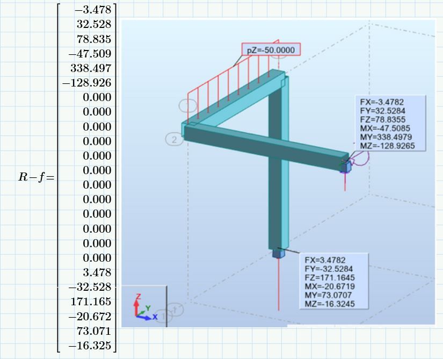Click FY=-32.5284 reaction value

(x=329, y=269)
